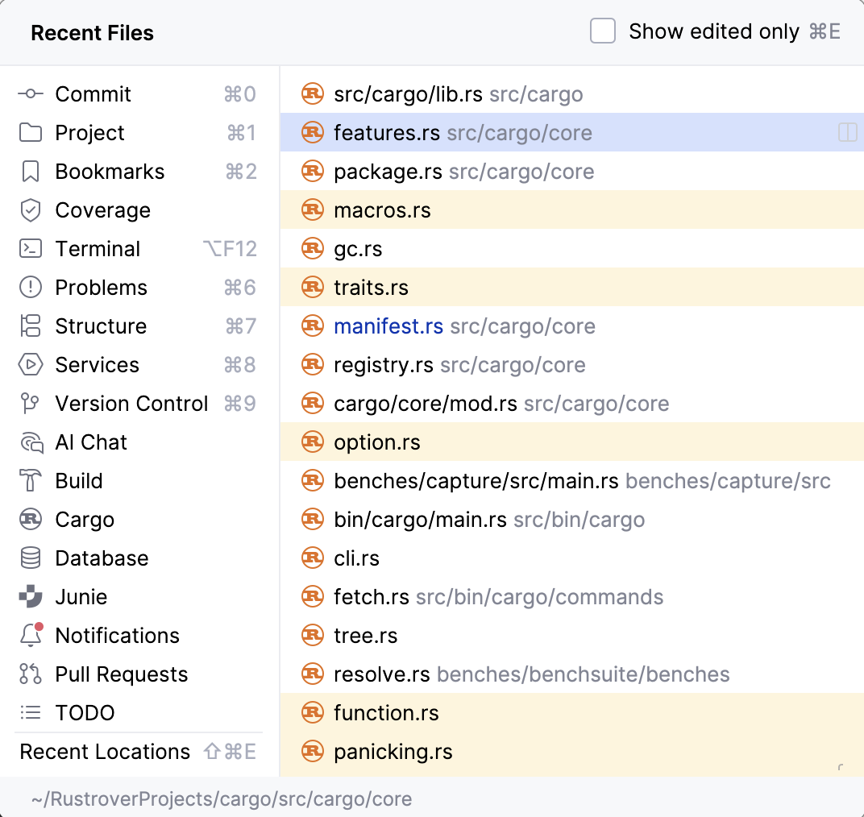
Task: Open features.rs in a split editor
Action: [847, 132]
